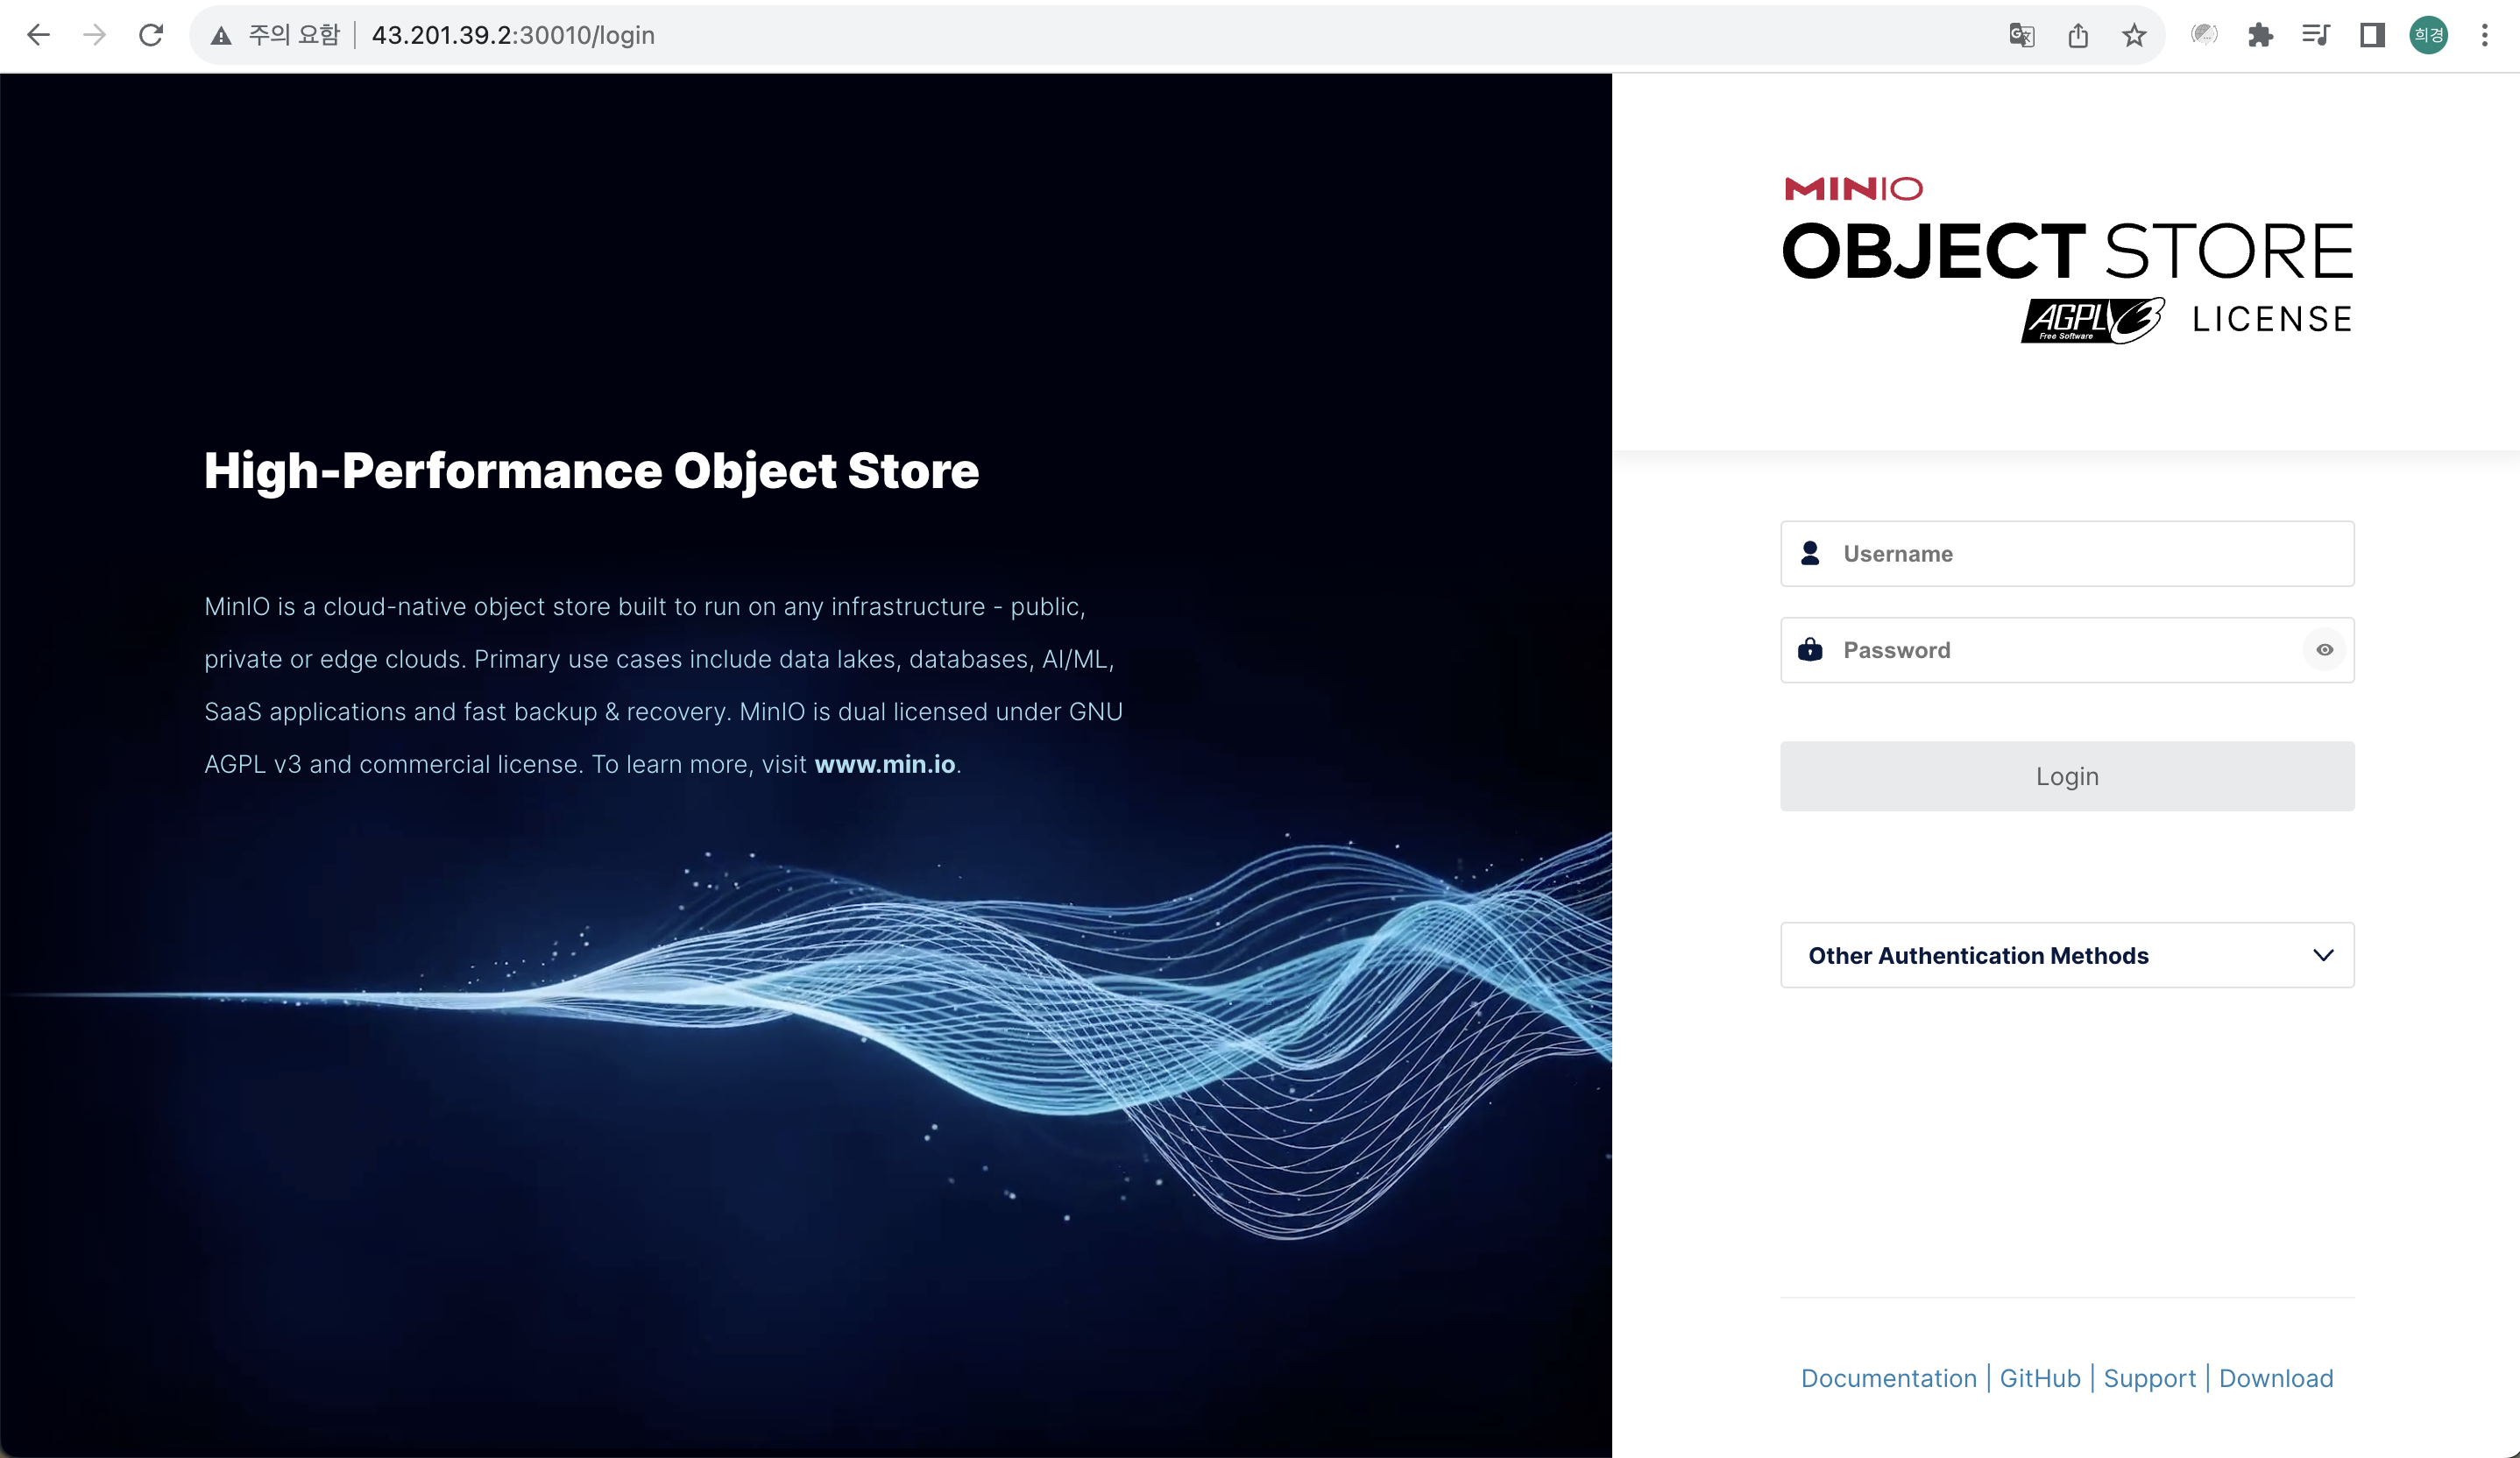Click the share page icon
The image size is (2520, 1458).
(x=2078, y=35)
